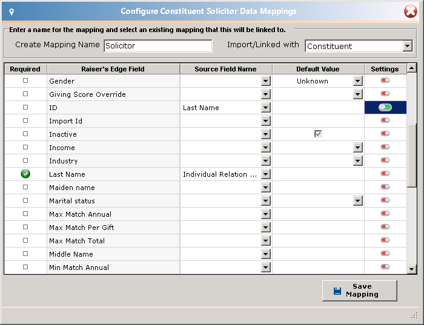The width and height of the screenshot is (424, 325).
Task: Open Default Value dropdown for Marital status
Action: [358, 201]
